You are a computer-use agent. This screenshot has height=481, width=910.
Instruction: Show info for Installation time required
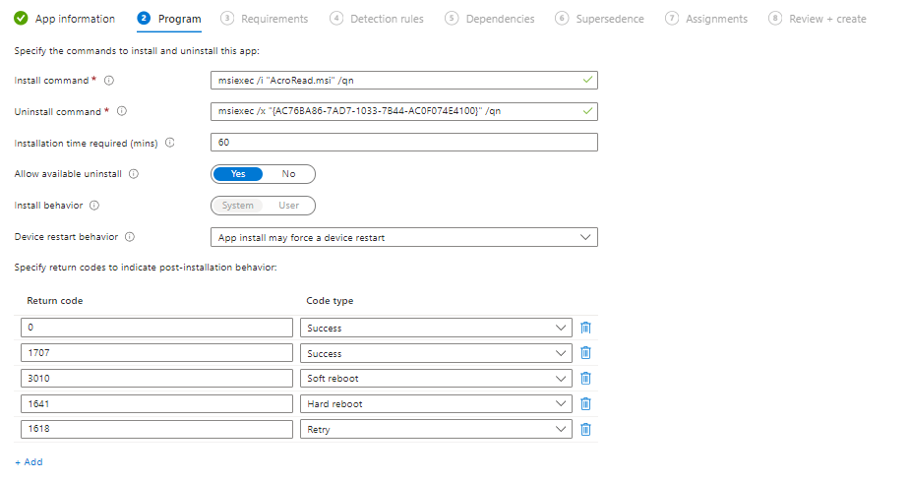point(170,143)
